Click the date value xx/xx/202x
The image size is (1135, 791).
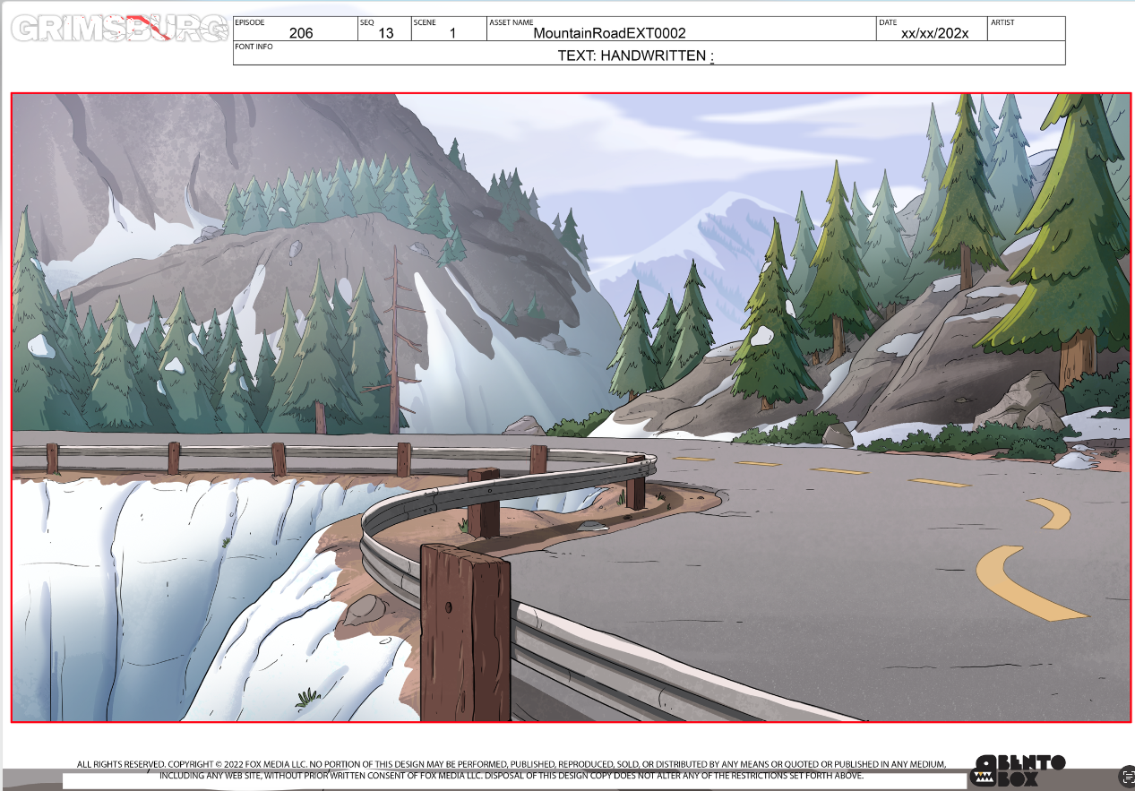click(935, 33)
